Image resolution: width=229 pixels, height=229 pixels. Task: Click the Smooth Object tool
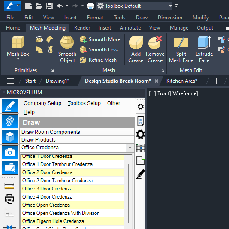67,49
